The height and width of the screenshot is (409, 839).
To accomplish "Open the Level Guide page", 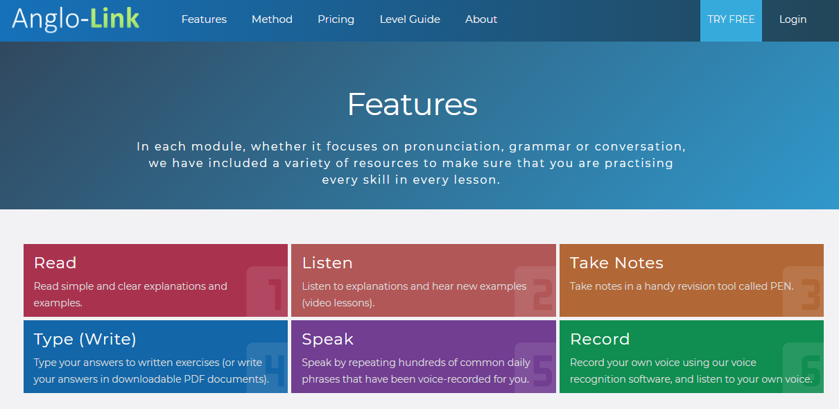I will point(410,19).
